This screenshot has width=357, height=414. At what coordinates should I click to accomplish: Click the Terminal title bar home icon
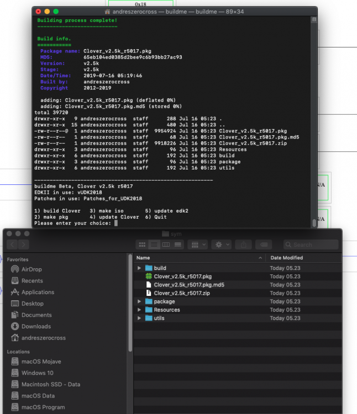(107, 12)
